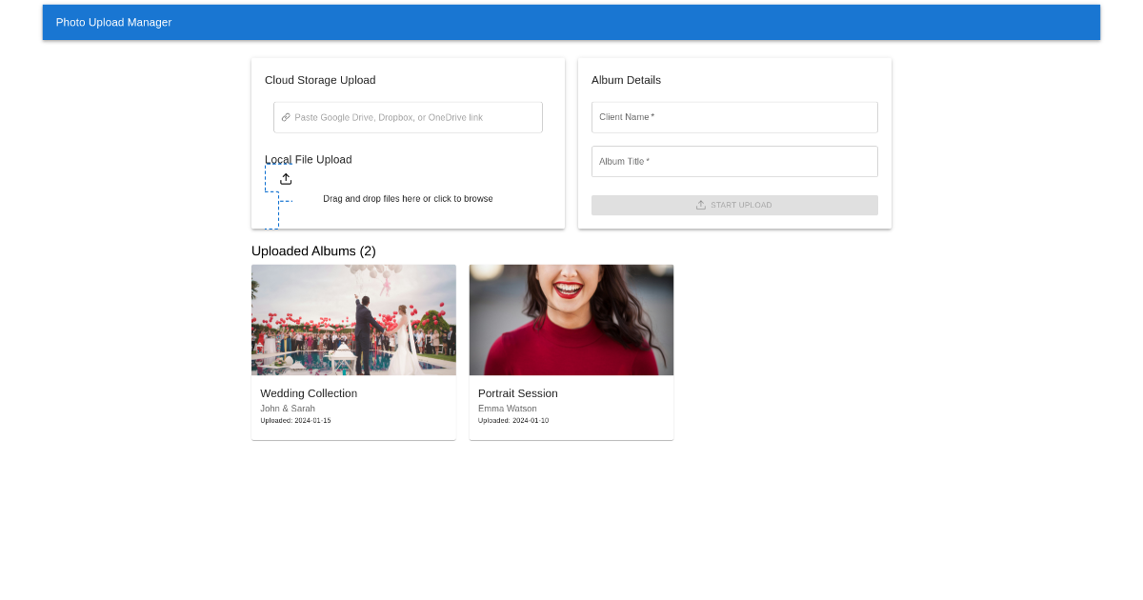Click the Album Details panel heading
This screenshot has width=1143, height=600.
(x=626, y=80)
